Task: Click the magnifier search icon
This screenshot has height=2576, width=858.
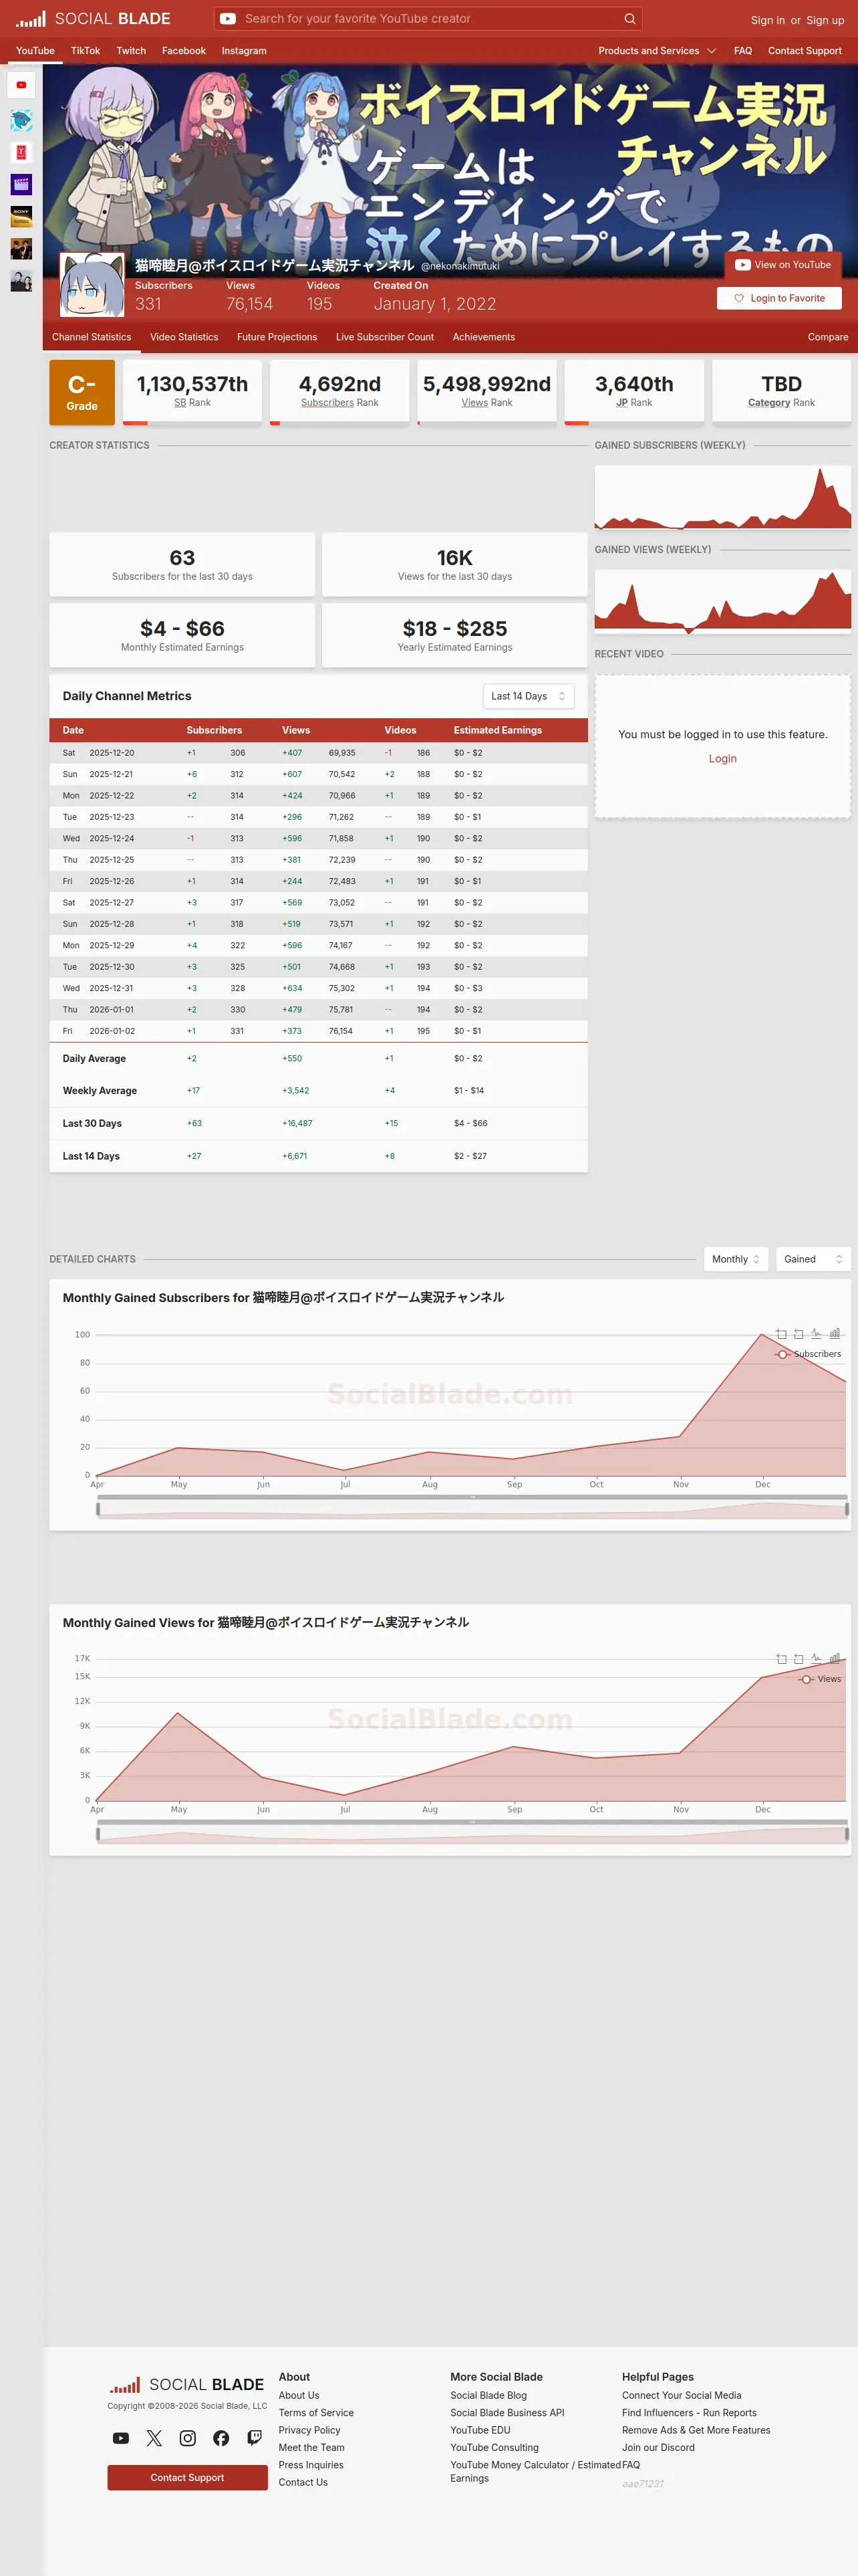Action: click(629, 19)
